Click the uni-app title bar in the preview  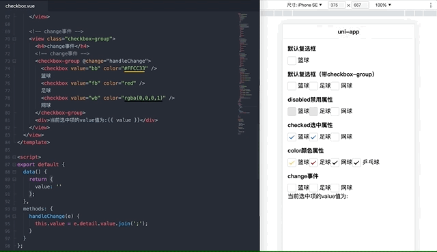tap(348, 32)
